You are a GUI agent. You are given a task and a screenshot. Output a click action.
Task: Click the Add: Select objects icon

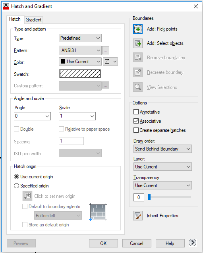(137, 43)
